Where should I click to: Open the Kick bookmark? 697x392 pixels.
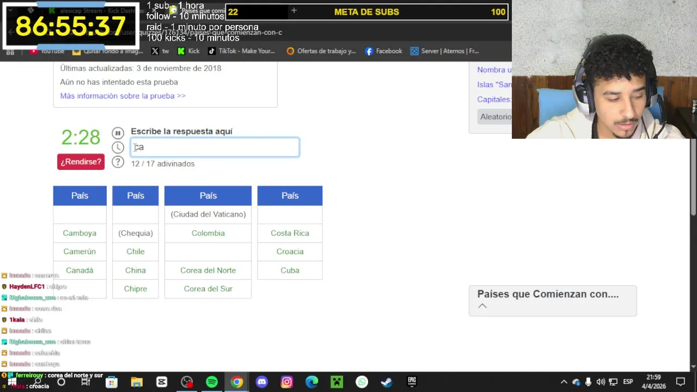(188, 51)
